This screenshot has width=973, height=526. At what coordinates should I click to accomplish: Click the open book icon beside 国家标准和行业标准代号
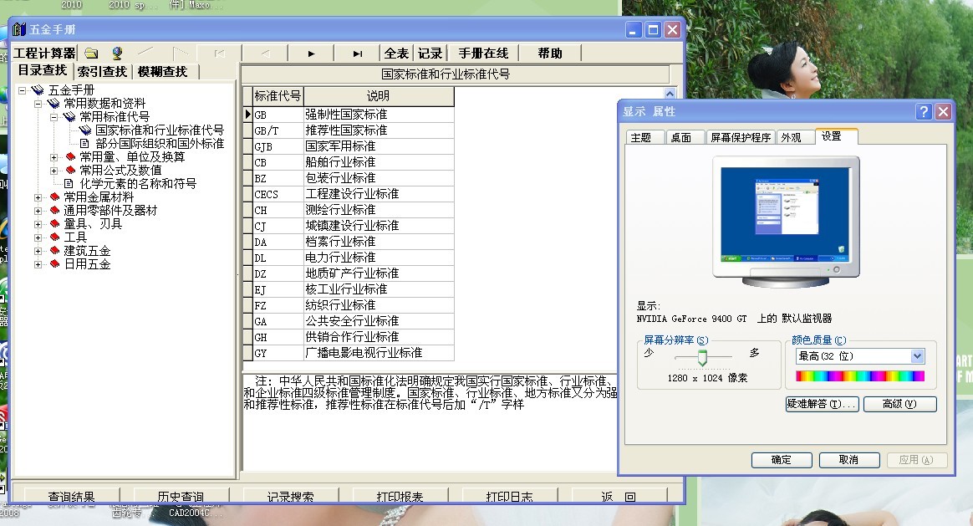[85, 130]
